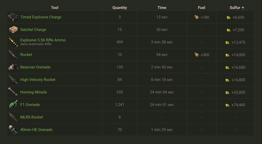Click the sulfur icon in F1 Grenade row
The width and height of the screenshot is (262, 144).
coord(227,105)
